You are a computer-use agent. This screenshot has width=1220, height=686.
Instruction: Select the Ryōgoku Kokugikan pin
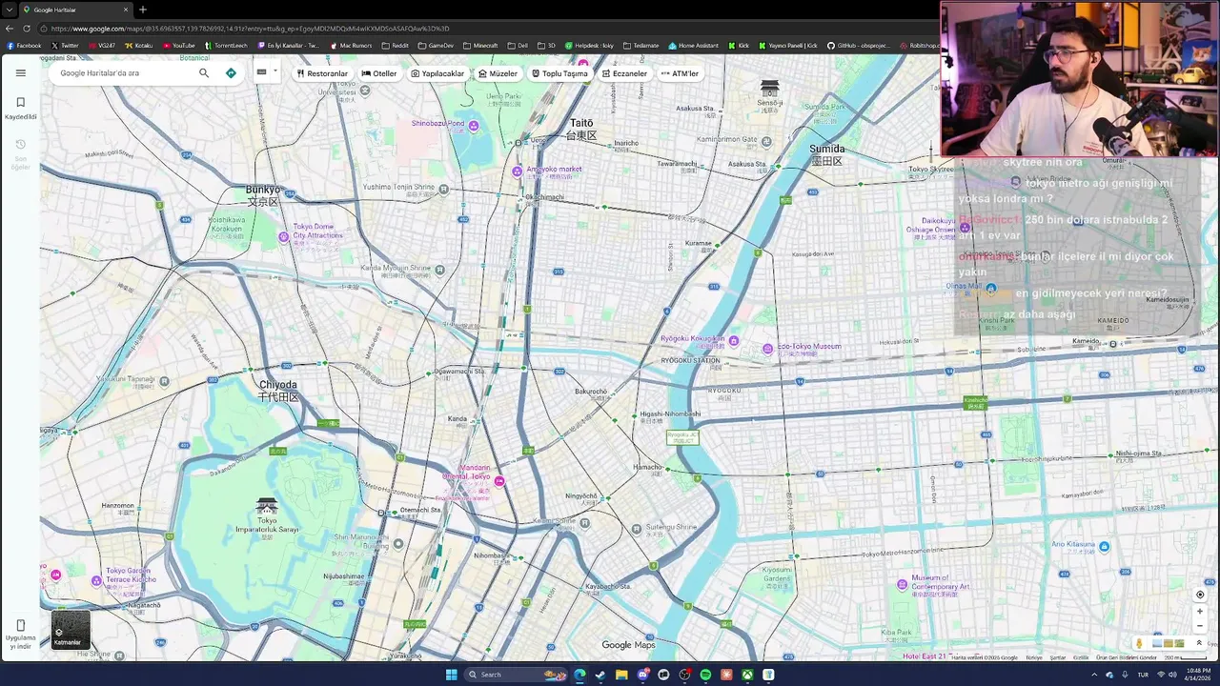(x=734, y=339)
